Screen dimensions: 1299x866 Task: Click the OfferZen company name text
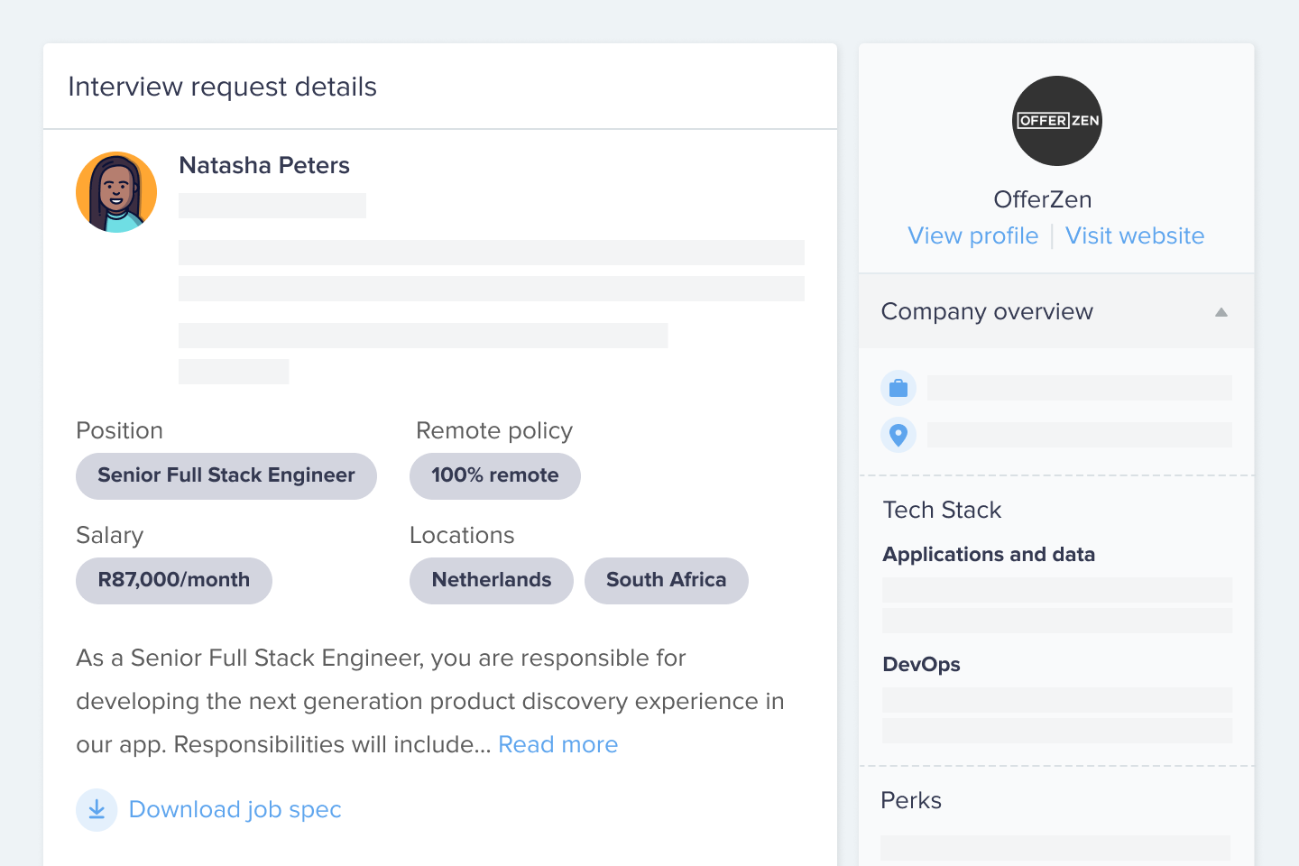1042,199
